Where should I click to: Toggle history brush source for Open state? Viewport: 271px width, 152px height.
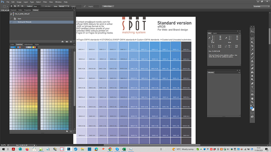click(11, 18)
